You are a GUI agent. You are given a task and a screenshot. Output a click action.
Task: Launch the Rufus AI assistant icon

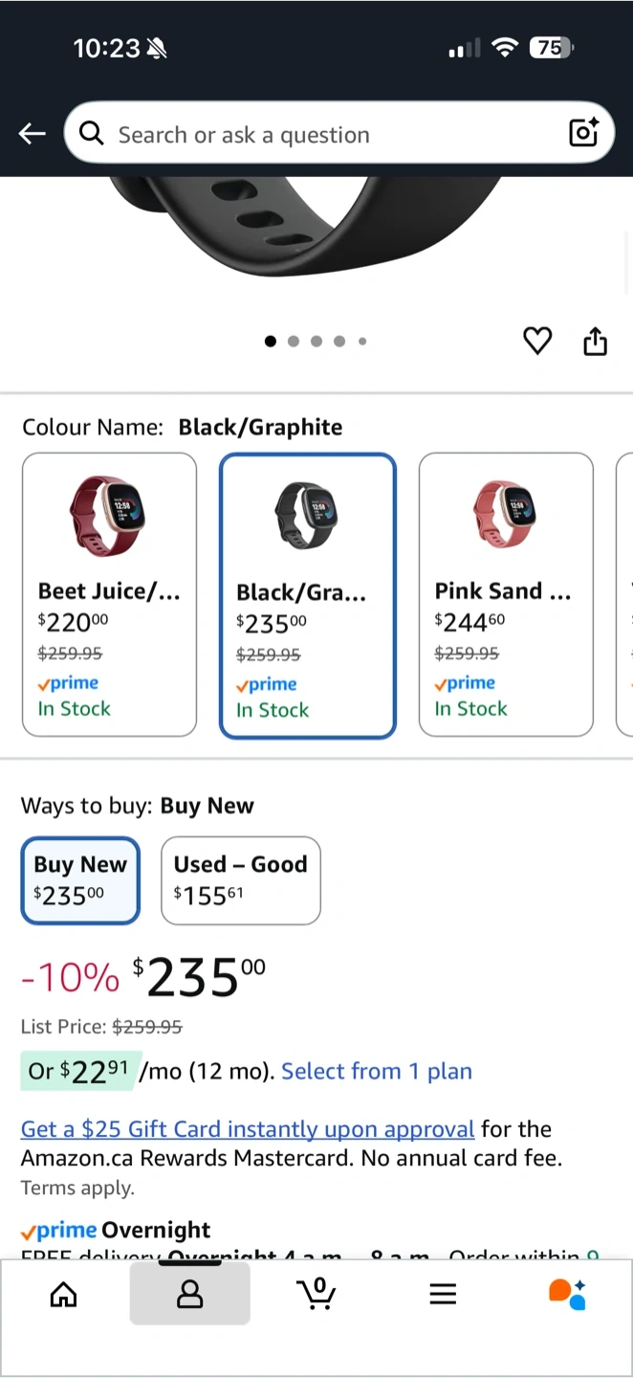click(x=567, y=1294)
